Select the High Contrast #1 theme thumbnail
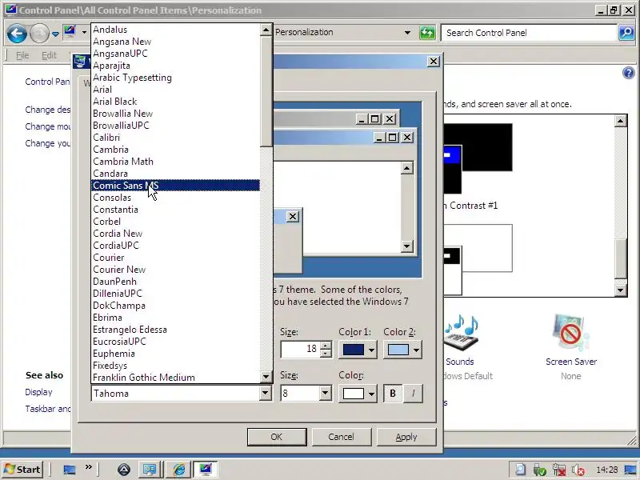Screen dimensions: 640x480 coord(478,159)
